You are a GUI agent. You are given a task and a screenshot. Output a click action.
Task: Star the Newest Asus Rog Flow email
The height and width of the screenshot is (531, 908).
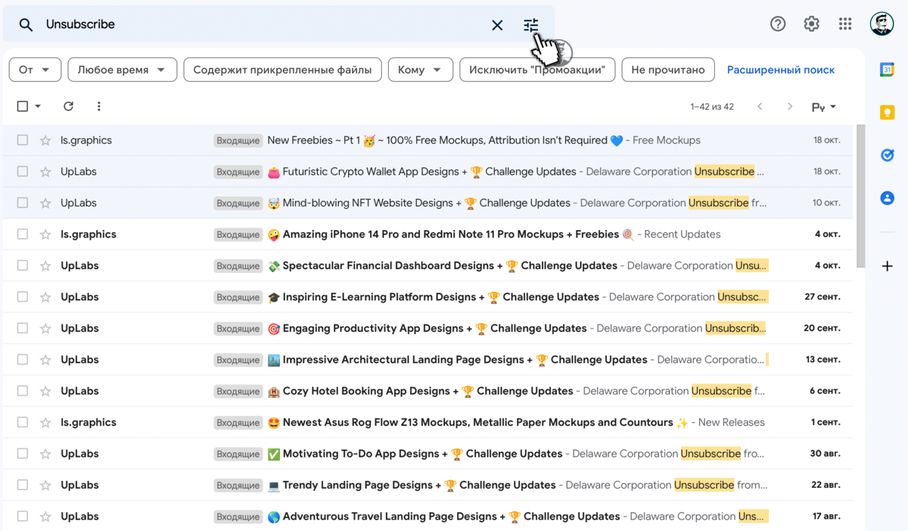coord(45,423)
